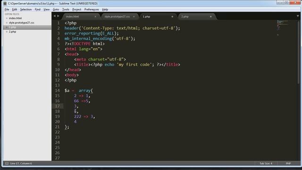302x170 pixels.
Task: Open index.html in the sidebar
Action: [x=15, y=18]
